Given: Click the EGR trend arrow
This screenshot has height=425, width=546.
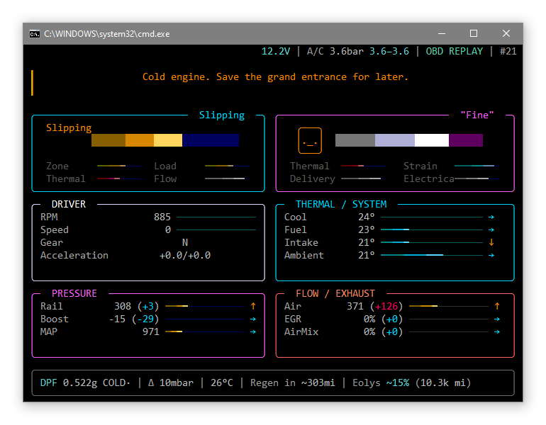Looking at the screenshot, I should click(497, 319).
